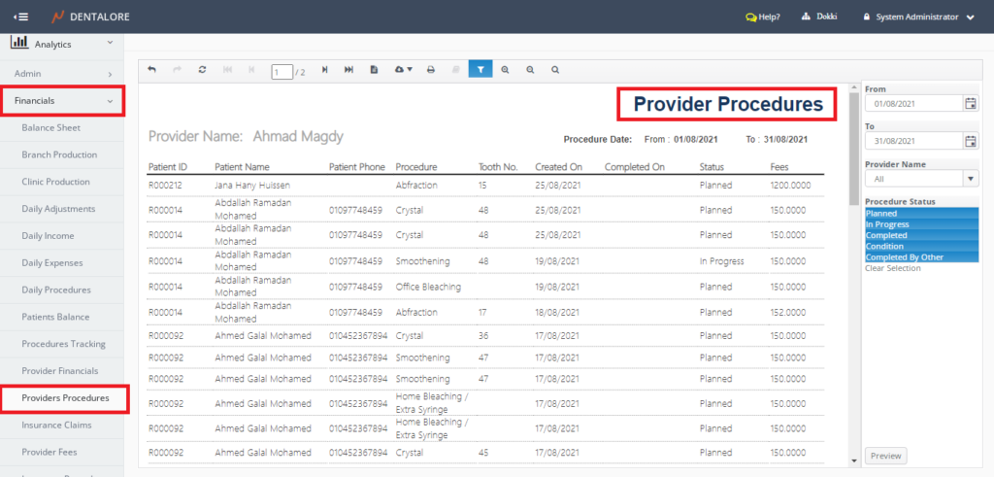The width and height of the screenshot is (994, 477).
Task: Open the From date calendar picker
Action: [x=971, y=104]
